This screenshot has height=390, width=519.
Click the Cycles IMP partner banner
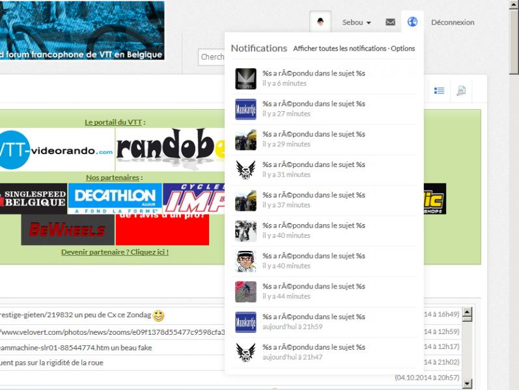[194, 199]
